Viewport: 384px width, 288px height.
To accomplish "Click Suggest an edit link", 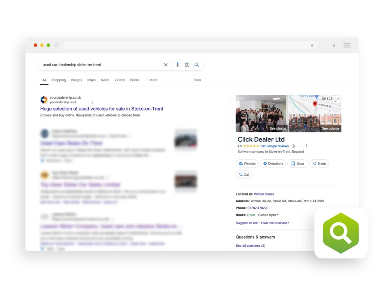I will tap(247, 223).
